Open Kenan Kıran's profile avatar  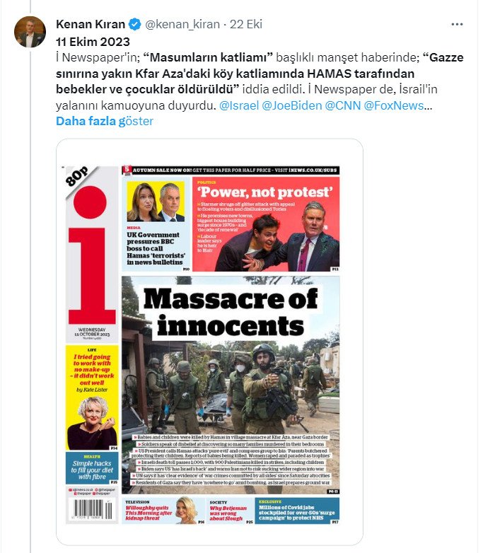(x=30, y=32)
